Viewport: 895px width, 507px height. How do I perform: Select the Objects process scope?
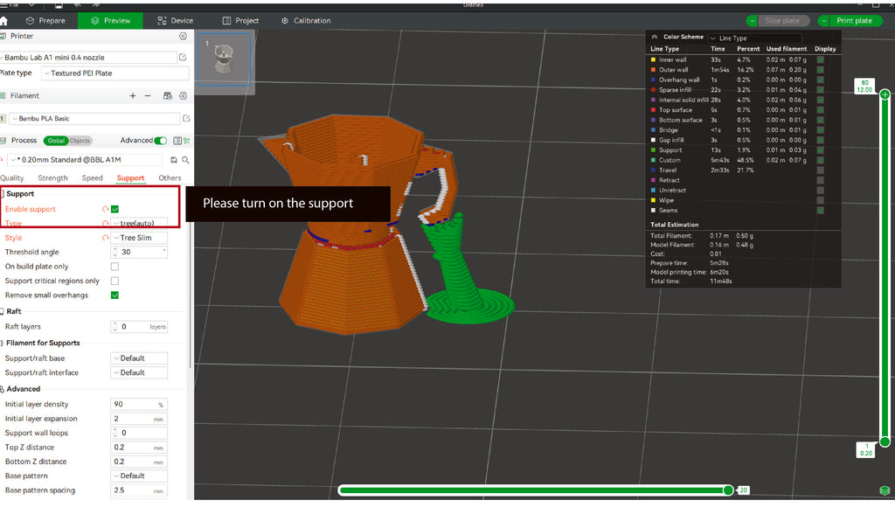[x=80, y=141]
